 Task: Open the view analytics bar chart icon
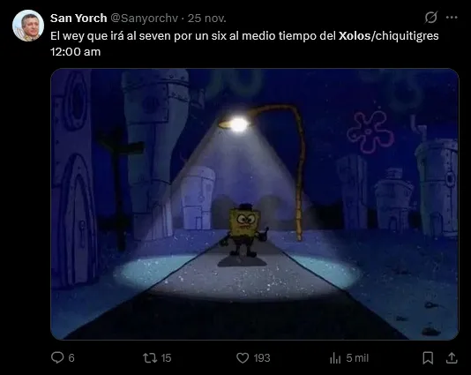tap(335, 358)
